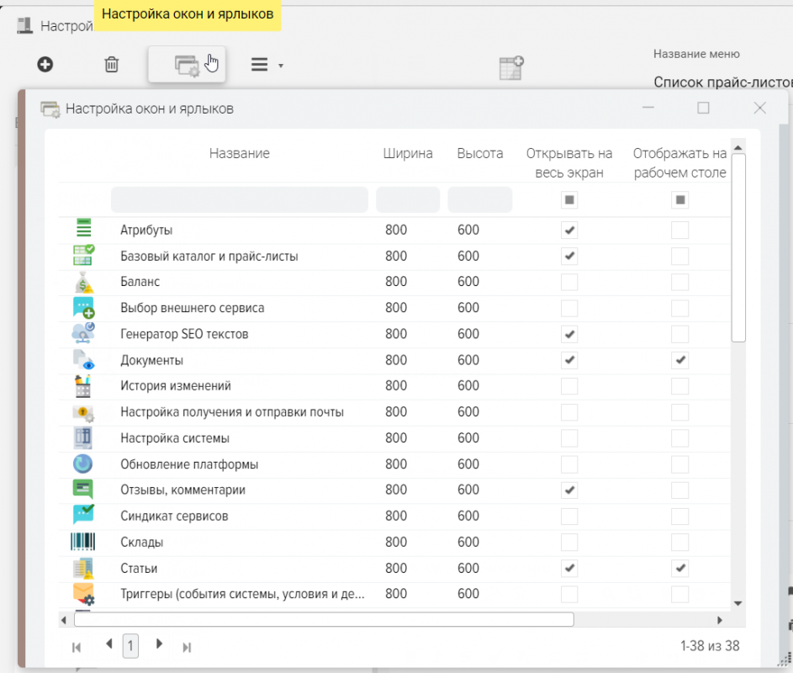Viewport: 793px width, 673px height.
Task: Open the hamburger menu dropdown
Action: click(267, 65)
